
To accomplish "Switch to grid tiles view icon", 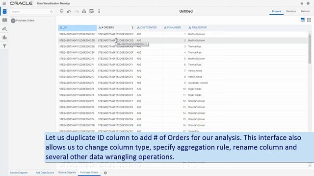I will [309, 20].
